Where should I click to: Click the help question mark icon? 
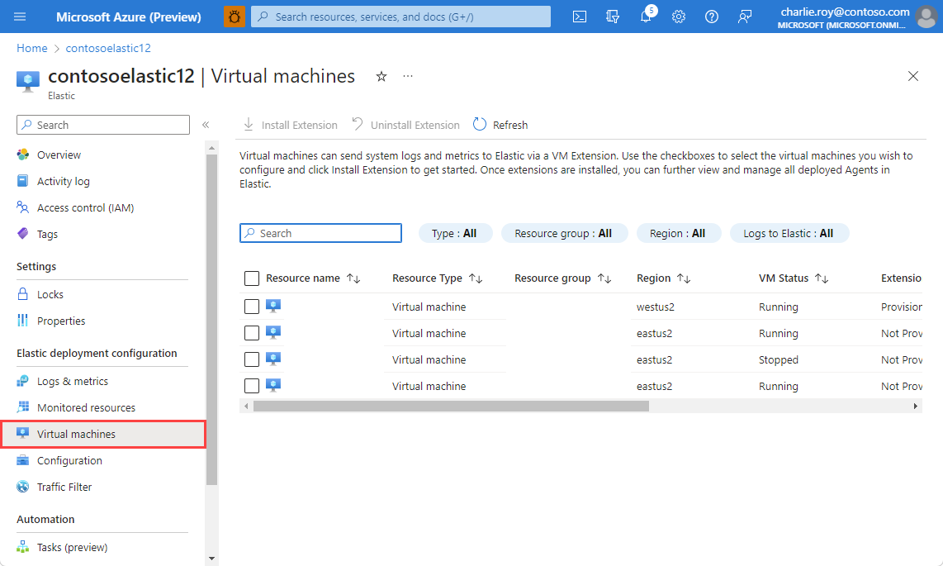pos(712,17)
